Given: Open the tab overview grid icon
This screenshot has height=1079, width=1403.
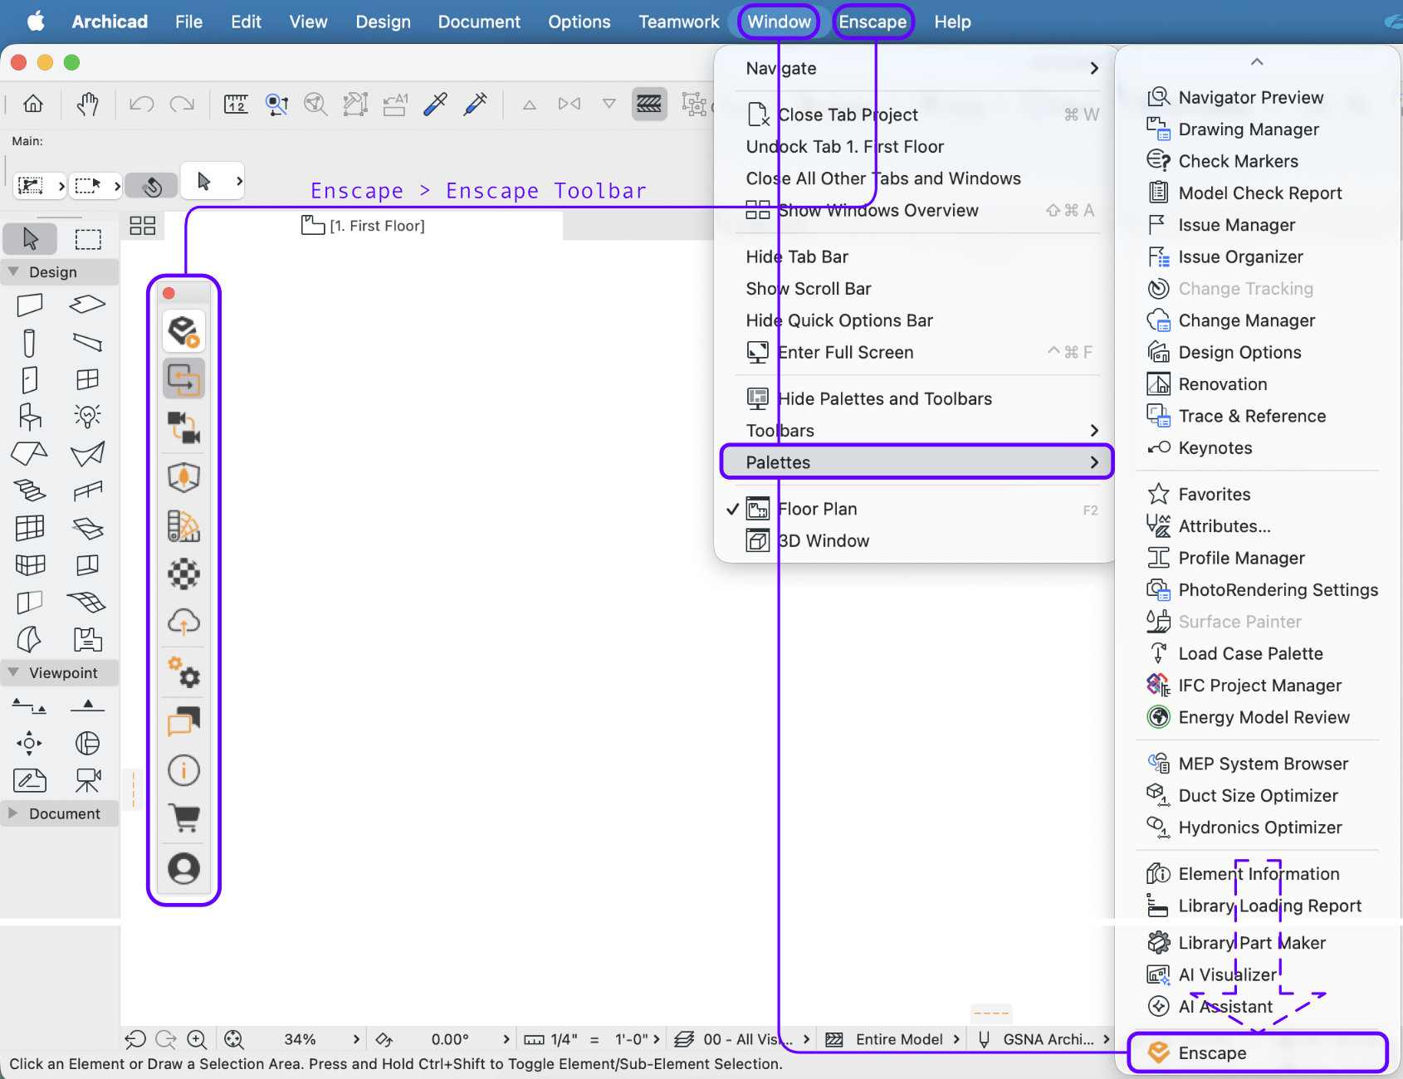Looking at the screenshot, I should [143, 225].
